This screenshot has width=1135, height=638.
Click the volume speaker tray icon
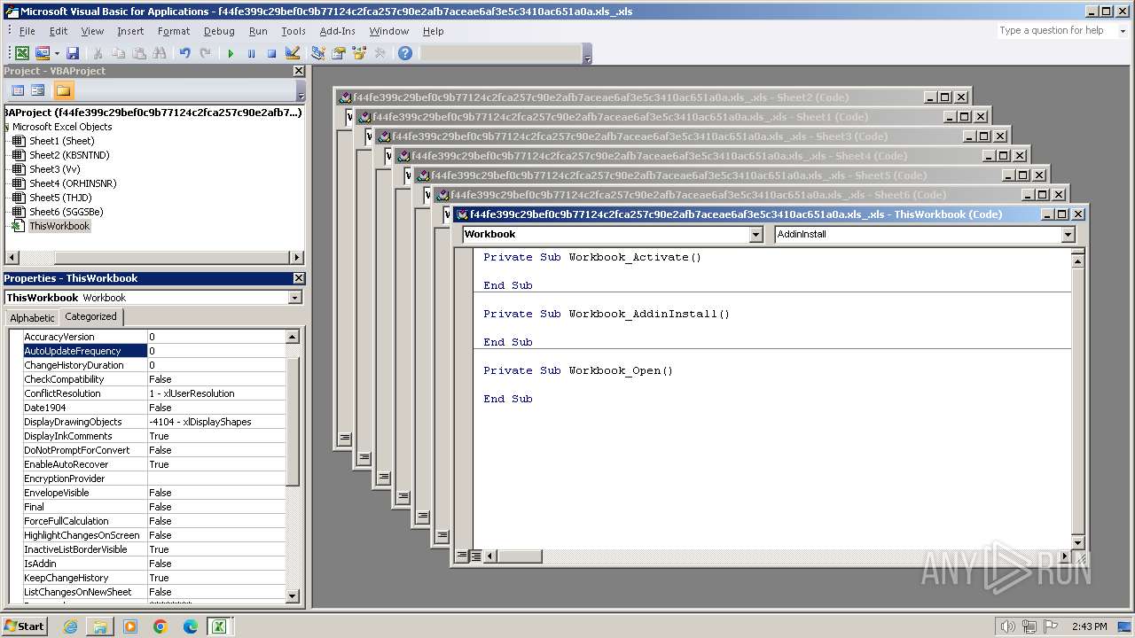pyautogui.click(x=1007, y=626)
